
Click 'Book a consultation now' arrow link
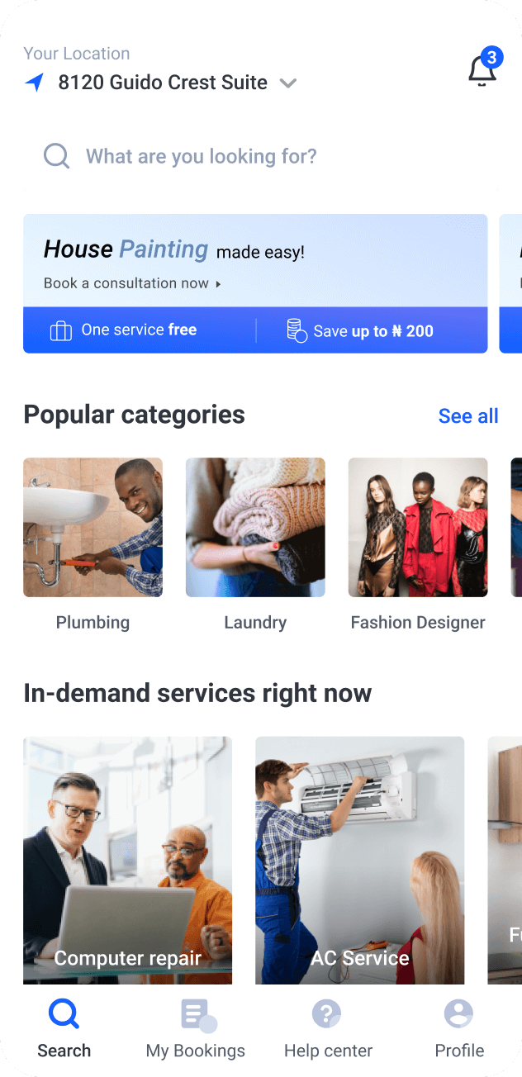click(x=132, y=283)
